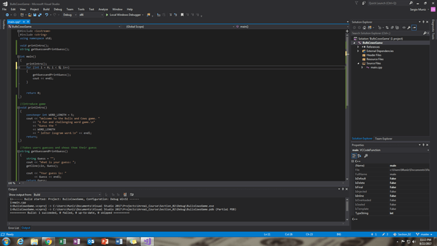The image size is (437, 246).
Task: Open the Build menu
Action: click(46, 10)
